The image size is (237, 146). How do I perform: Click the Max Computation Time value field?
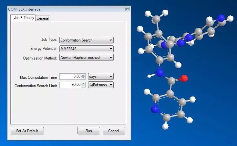[x=70, y=76]
